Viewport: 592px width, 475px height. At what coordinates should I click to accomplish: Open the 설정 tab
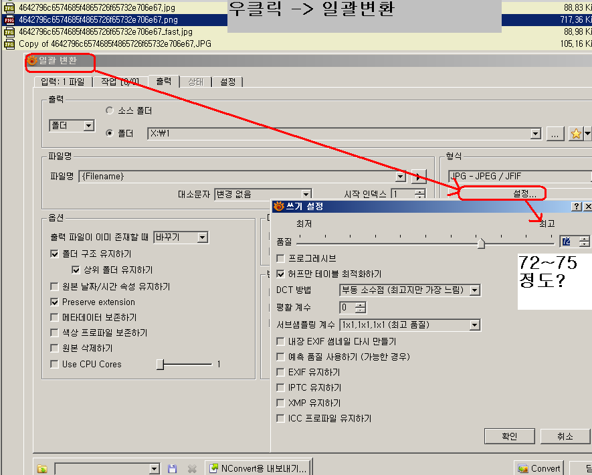pyautogui.click(x=227, y=82)
